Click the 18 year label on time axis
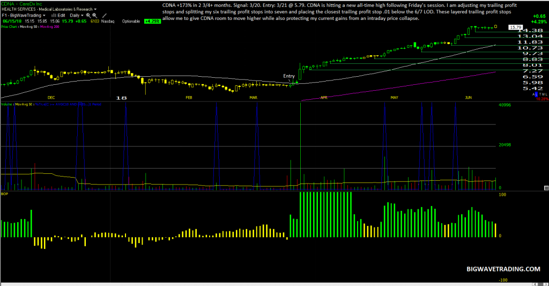This screenshot has height=286, width=549. pyautogui.click(x=121, y=98)
